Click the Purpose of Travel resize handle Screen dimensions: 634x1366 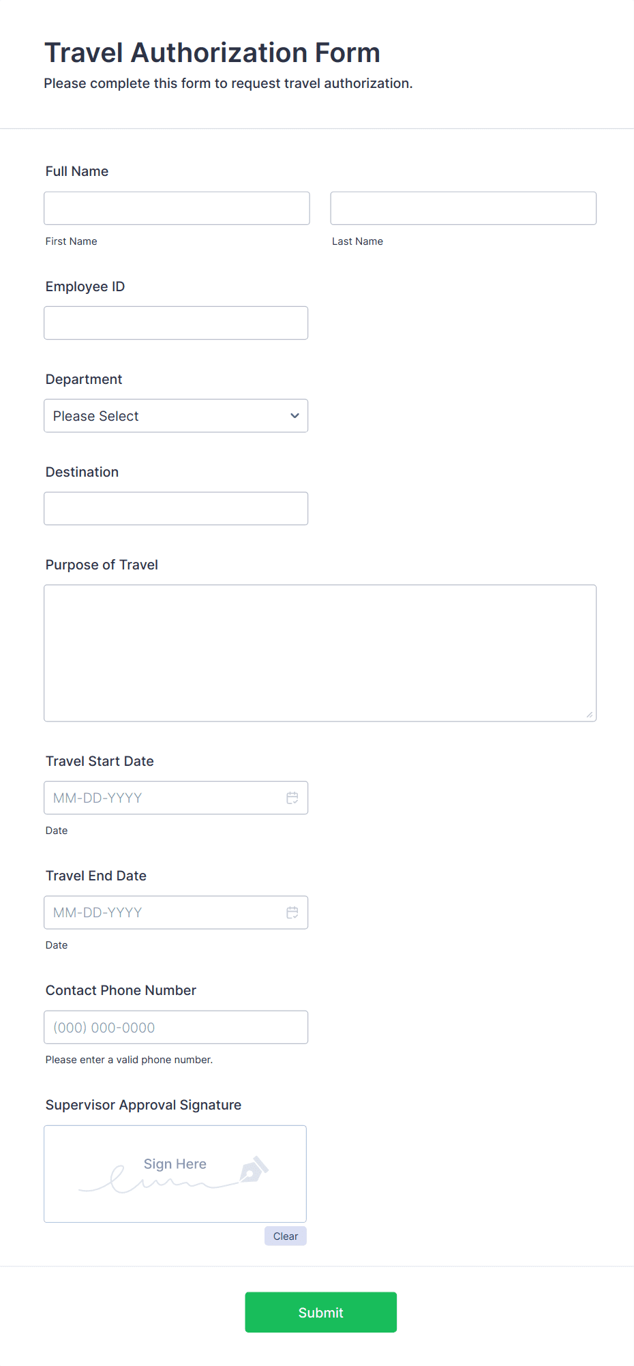click(x=590, y=715)
